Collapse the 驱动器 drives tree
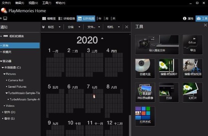This screenshot has height=136, width=208. 1,61
